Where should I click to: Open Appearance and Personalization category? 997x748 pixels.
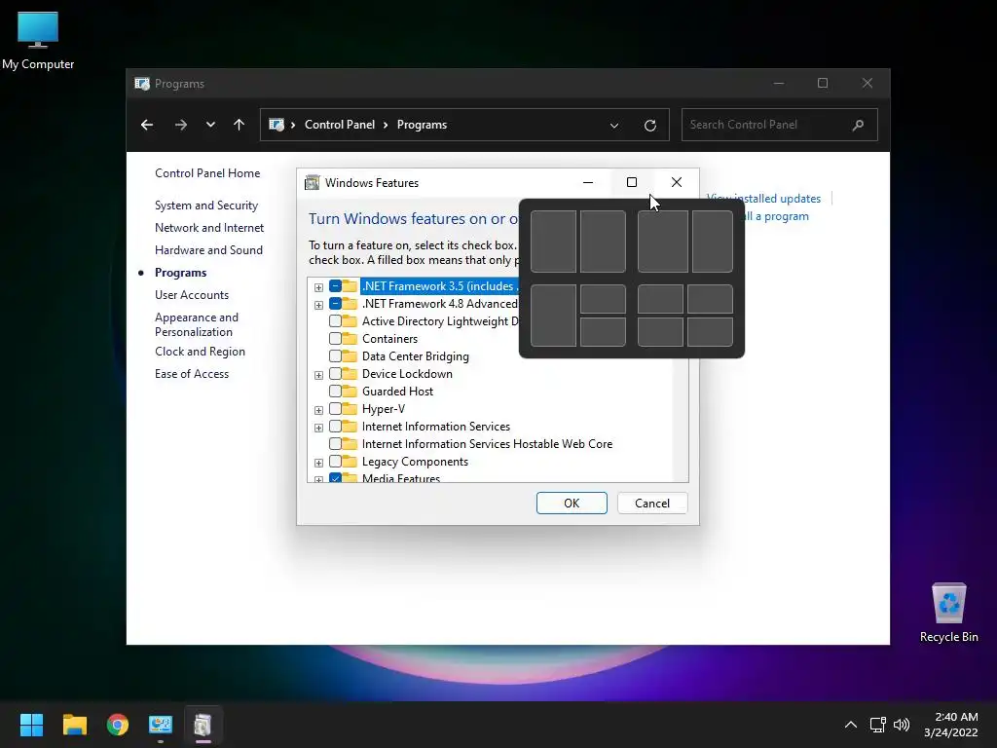pyautogui.click(x=197, y=324)
